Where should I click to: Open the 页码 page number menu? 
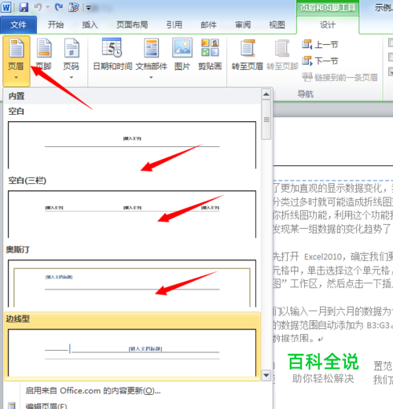(x=72, y=59)
